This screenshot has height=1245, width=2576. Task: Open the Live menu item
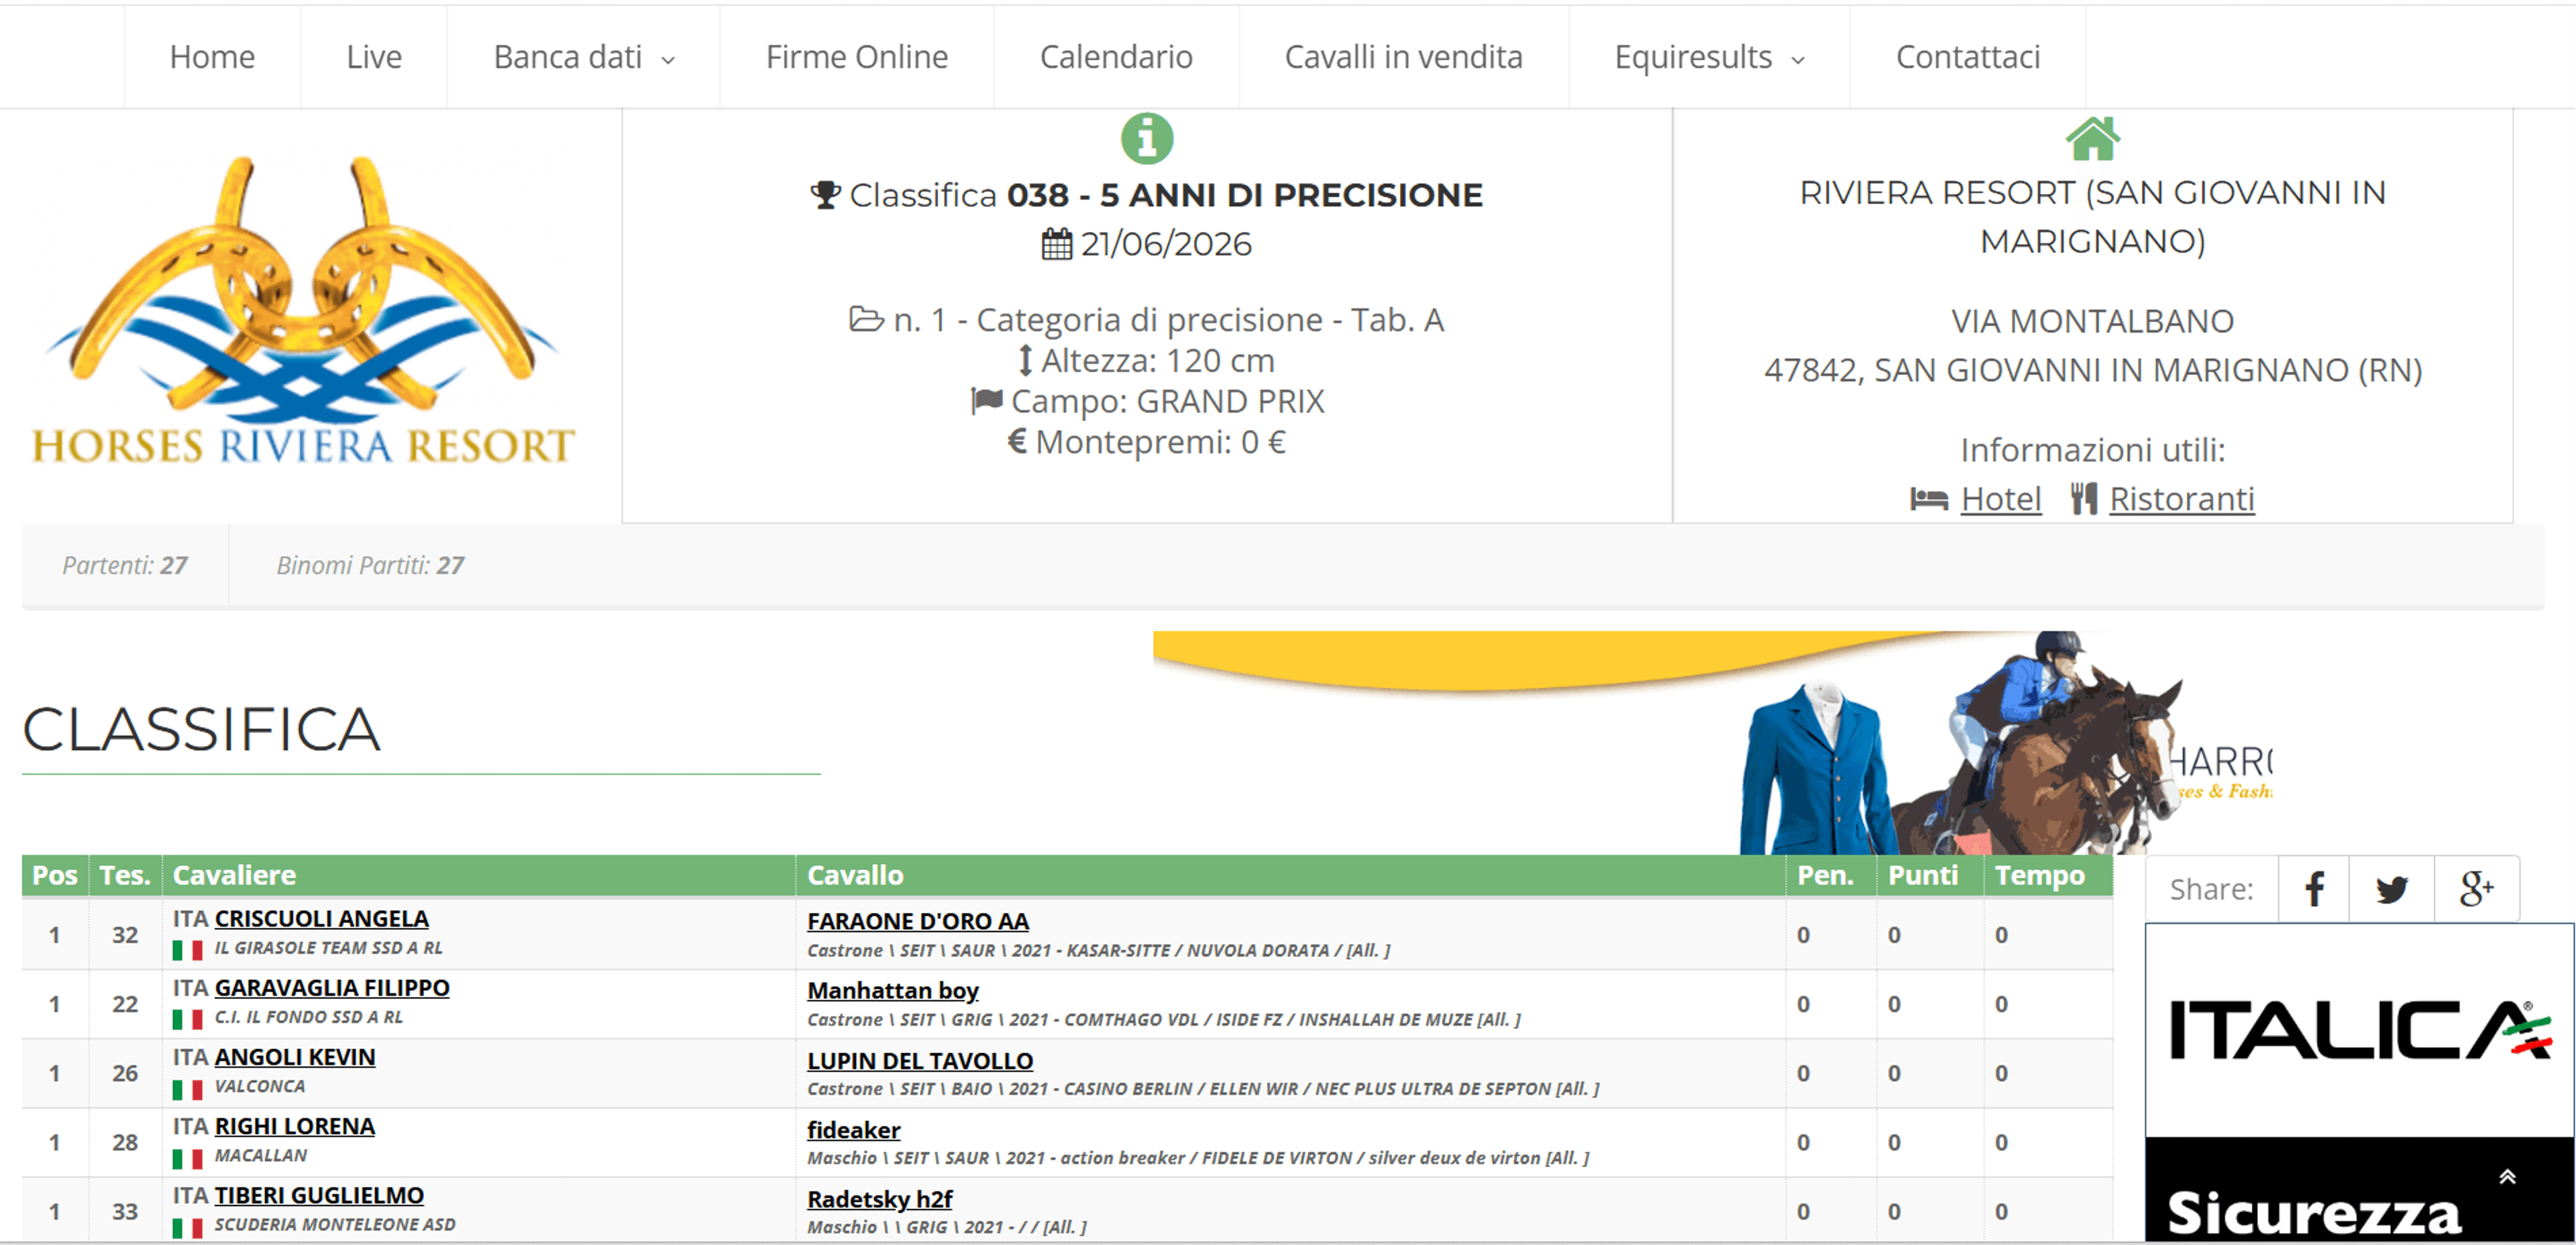(x=374, y=57)
